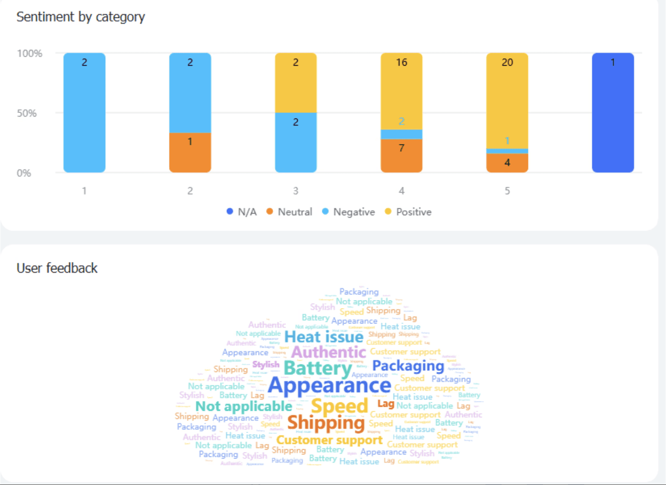666x485 pixels.
Task: Click the Neutral segment labeled 7
Action: click(x=401, y=156)
